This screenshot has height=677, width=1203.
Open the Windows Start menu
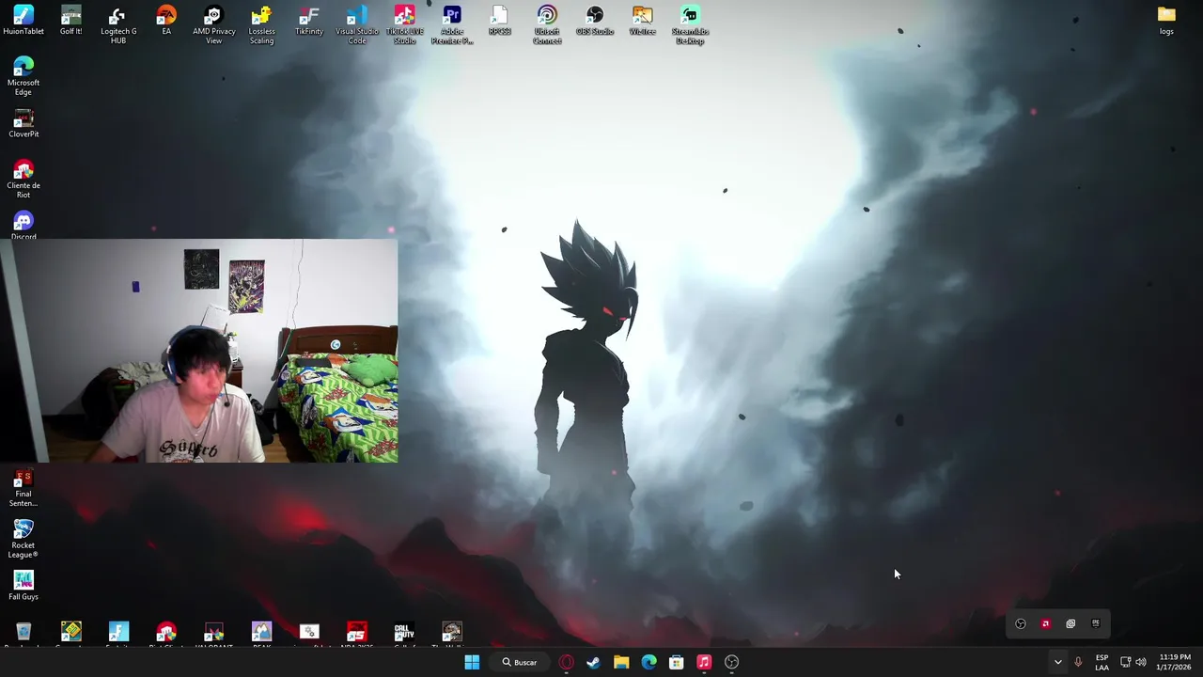point(472,662)
